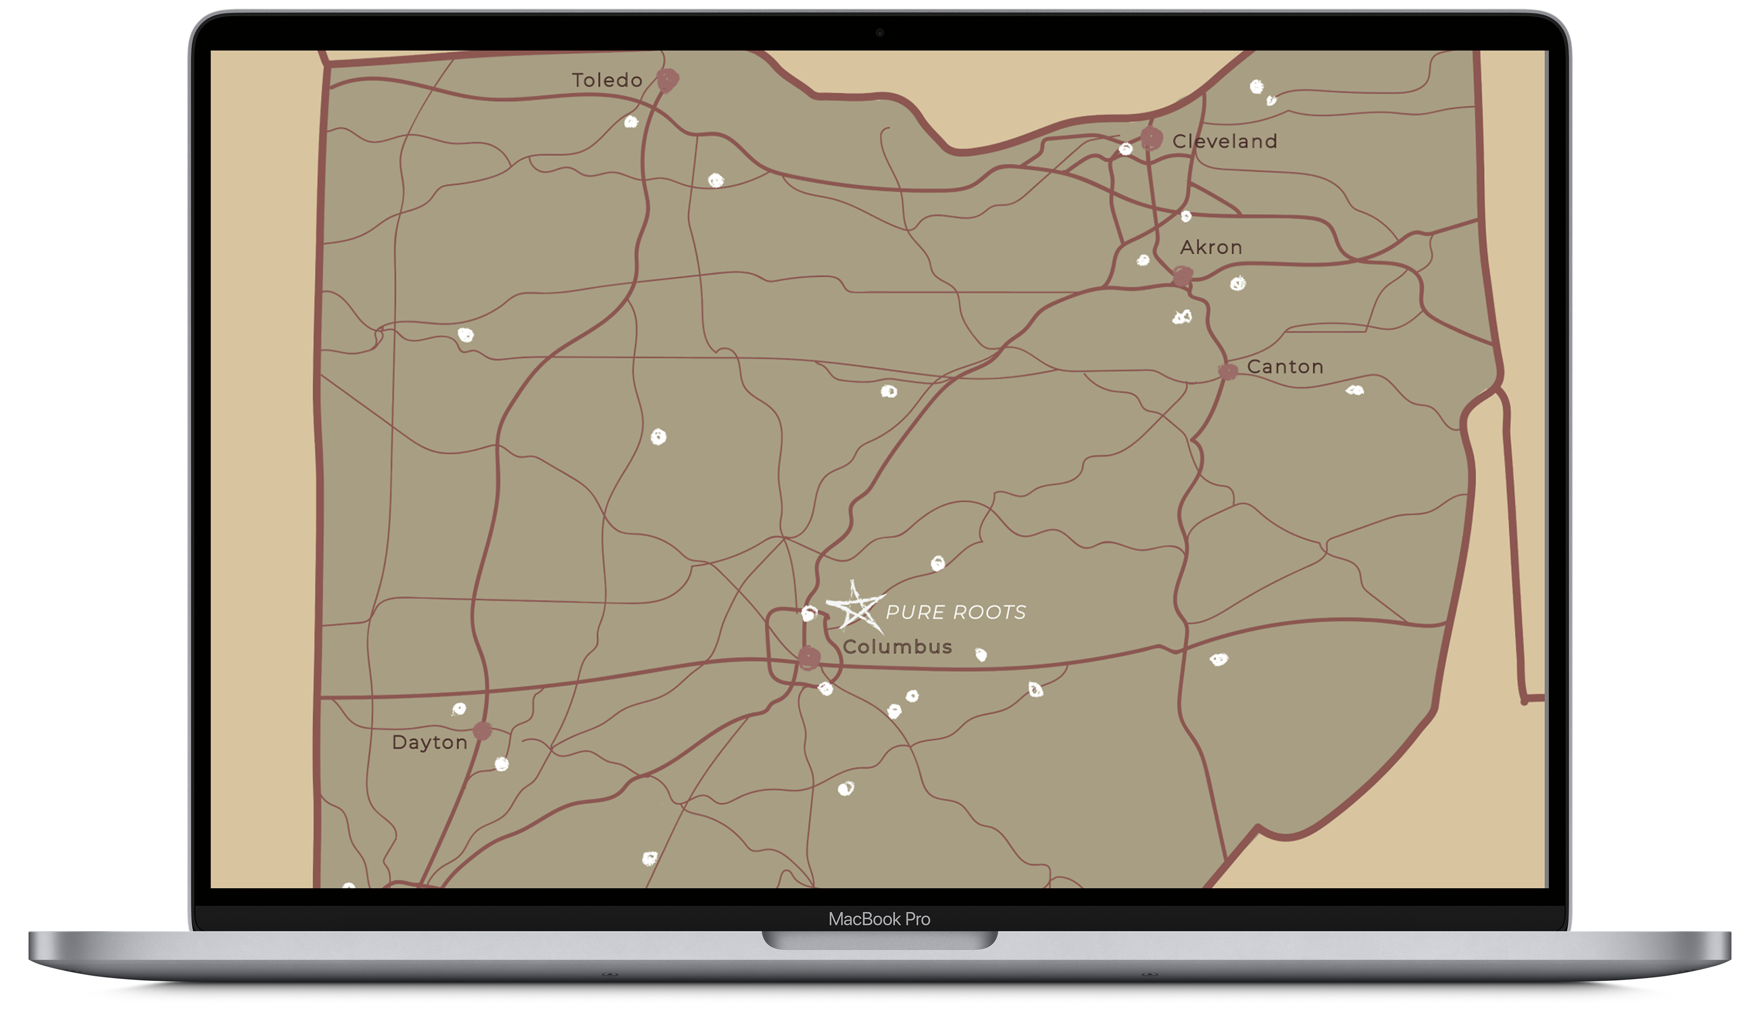Click the Akron city marker dot
The image size is (1760, 1020).
[1182, 276]
